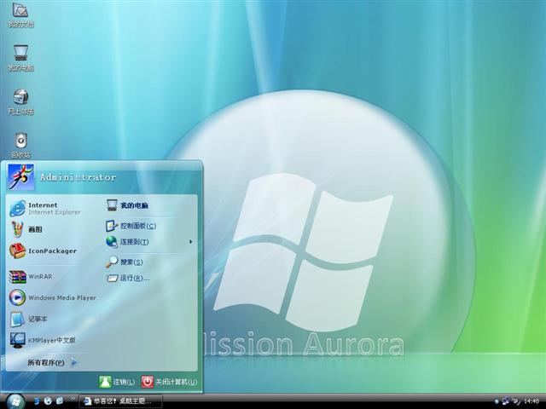Image resolution: width=546 pixels, height=409 pixels.
Task: Click the 控制面板 control panel icon
Action: [112, 226]
